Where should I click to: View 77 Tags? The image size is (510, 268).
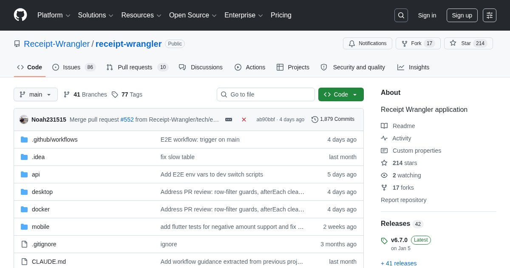click(x=127, y=94)
